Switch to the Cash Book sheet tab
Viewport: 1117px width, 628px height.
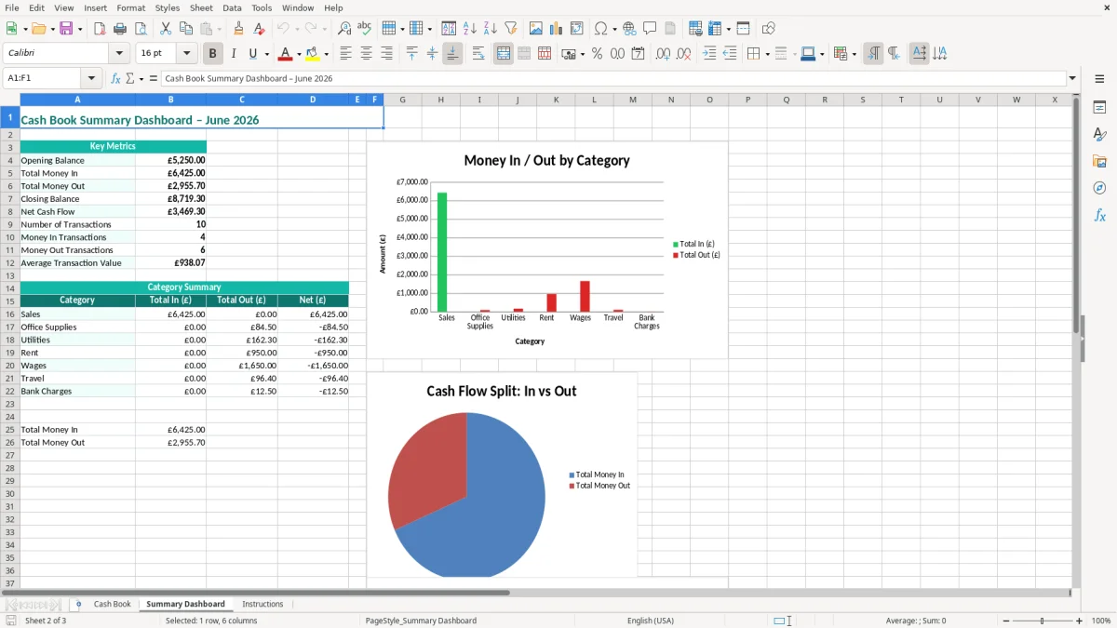(x=112, y=605)
